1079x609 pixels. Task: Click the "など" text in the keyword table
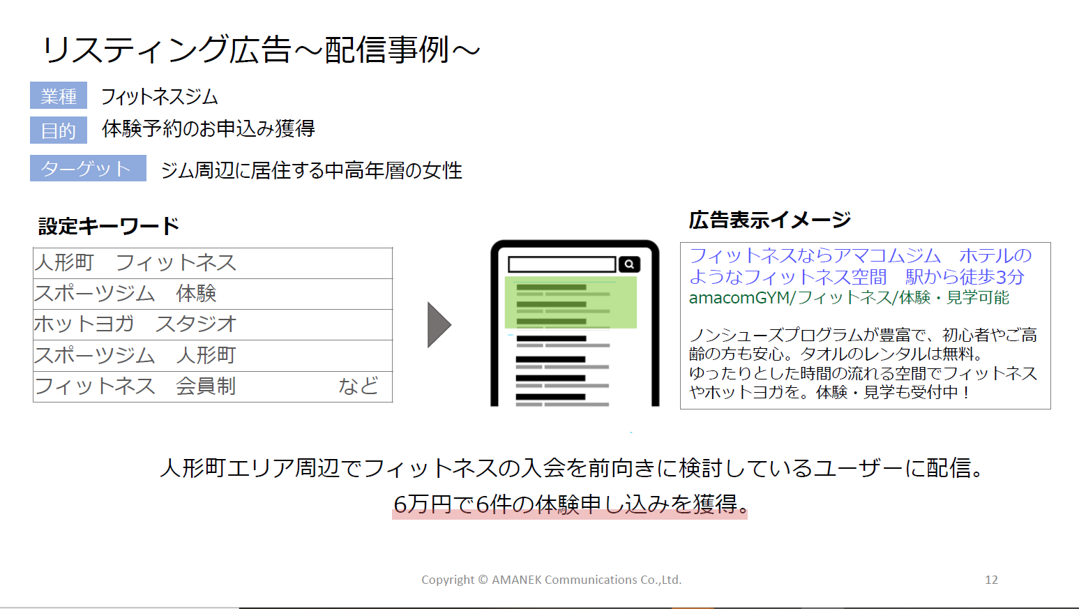(x=359, y=386)
